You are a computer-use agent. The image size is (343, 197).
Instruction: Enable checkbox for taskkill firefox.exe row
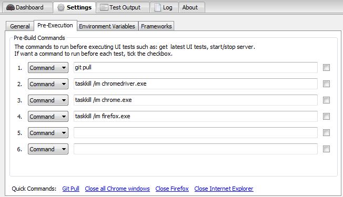click(326, 116)
